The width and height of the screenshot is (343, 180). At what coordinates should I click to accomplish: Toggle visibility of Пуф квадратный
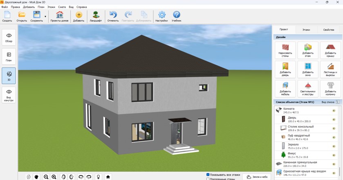(334, 137)
